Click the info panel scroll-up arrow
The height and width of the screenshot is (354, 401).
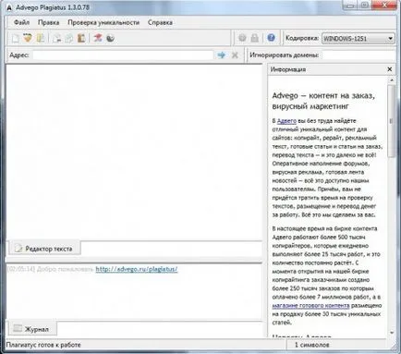392,80
